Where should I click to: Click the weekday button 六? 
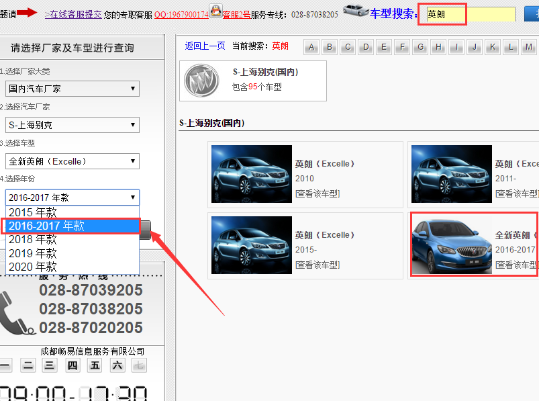pos(117,365)
